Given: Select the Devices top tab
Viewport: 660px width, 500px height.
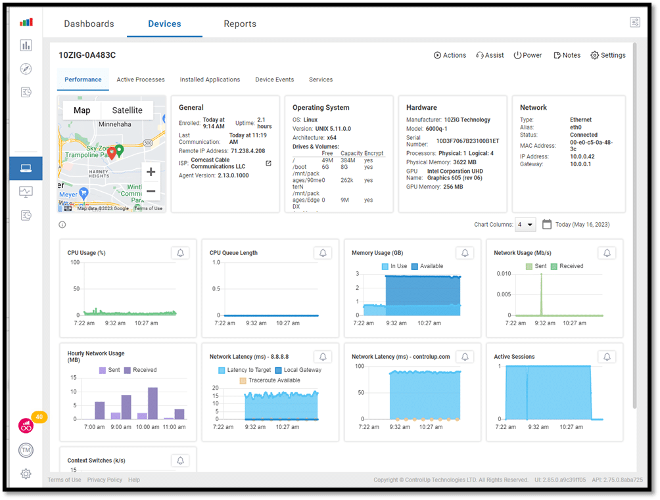Looking at the screenshot, I should coord(164,24).
